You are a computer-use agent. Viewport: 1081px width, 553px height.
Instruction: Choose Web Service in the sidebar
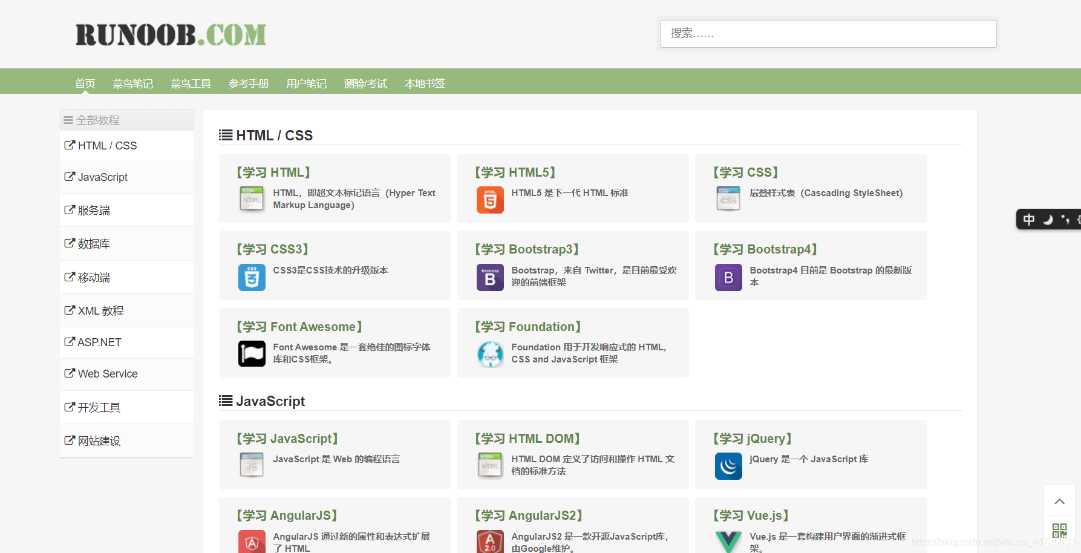click(126, 374)
